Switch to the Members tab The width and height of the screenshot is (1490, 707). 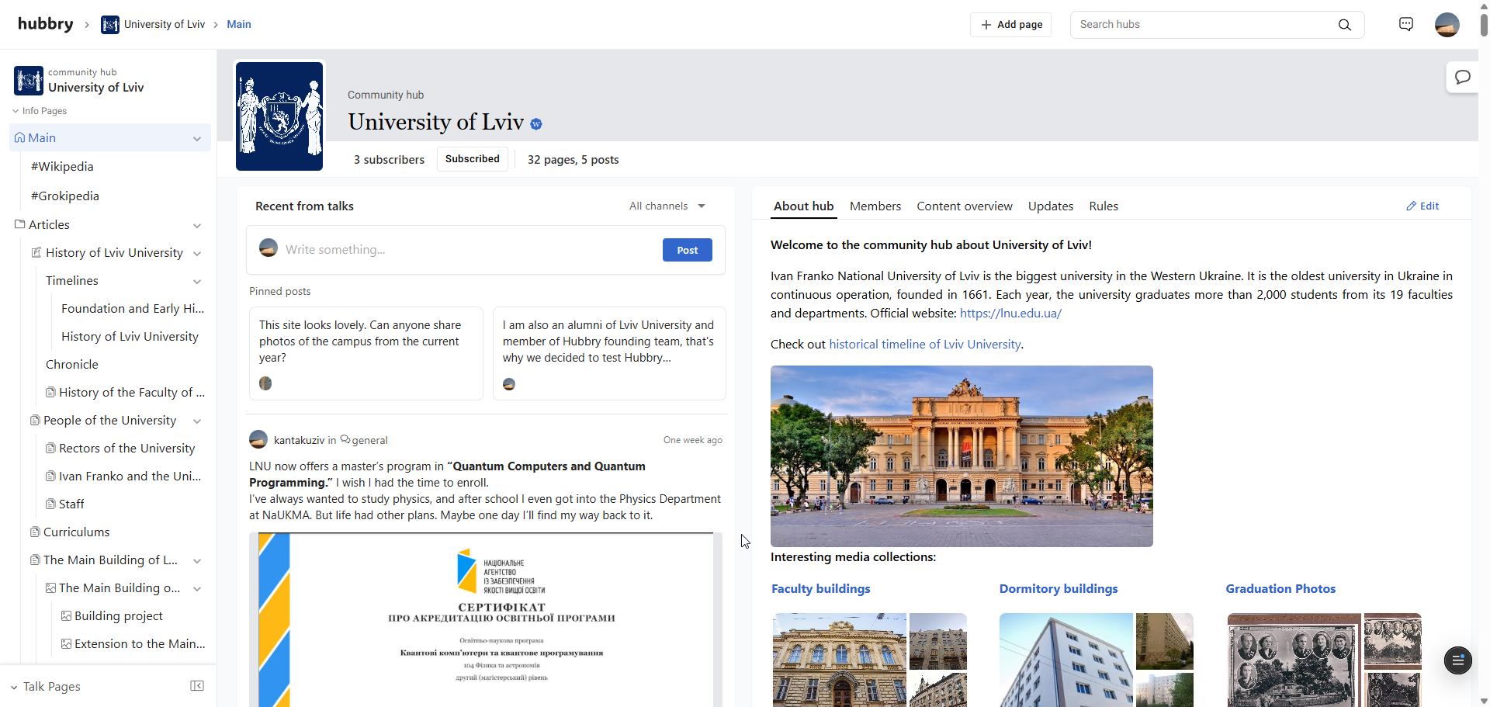tap(875, 206)
